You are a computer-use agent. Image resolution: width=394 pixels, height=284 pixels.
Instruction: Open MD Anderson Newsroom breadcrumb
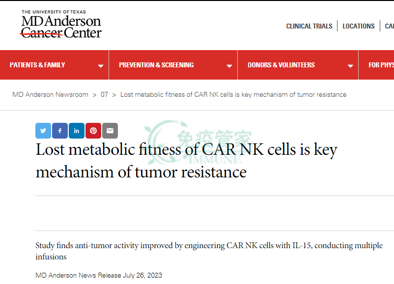click(x=50, y=94)
